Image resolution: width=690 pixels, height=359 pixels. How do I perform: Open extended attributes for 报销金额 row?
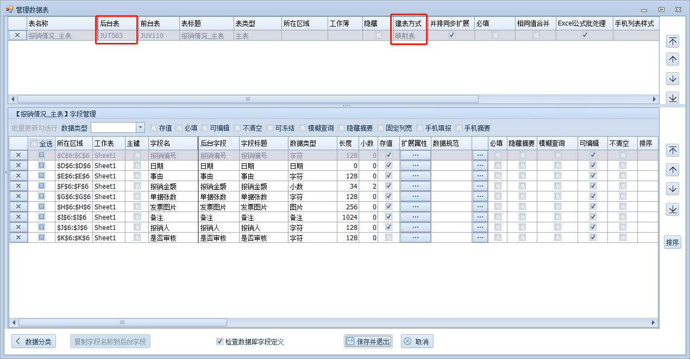[x=415, y=186]
